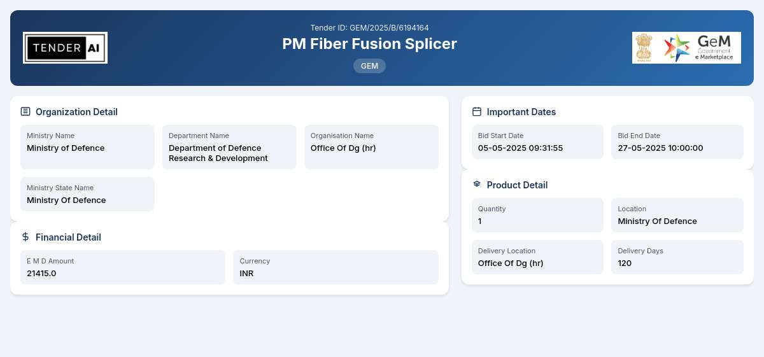The image size is (764, 357).
Task: Click the Product Detail layers icon
Action: (x=477, y=185)
